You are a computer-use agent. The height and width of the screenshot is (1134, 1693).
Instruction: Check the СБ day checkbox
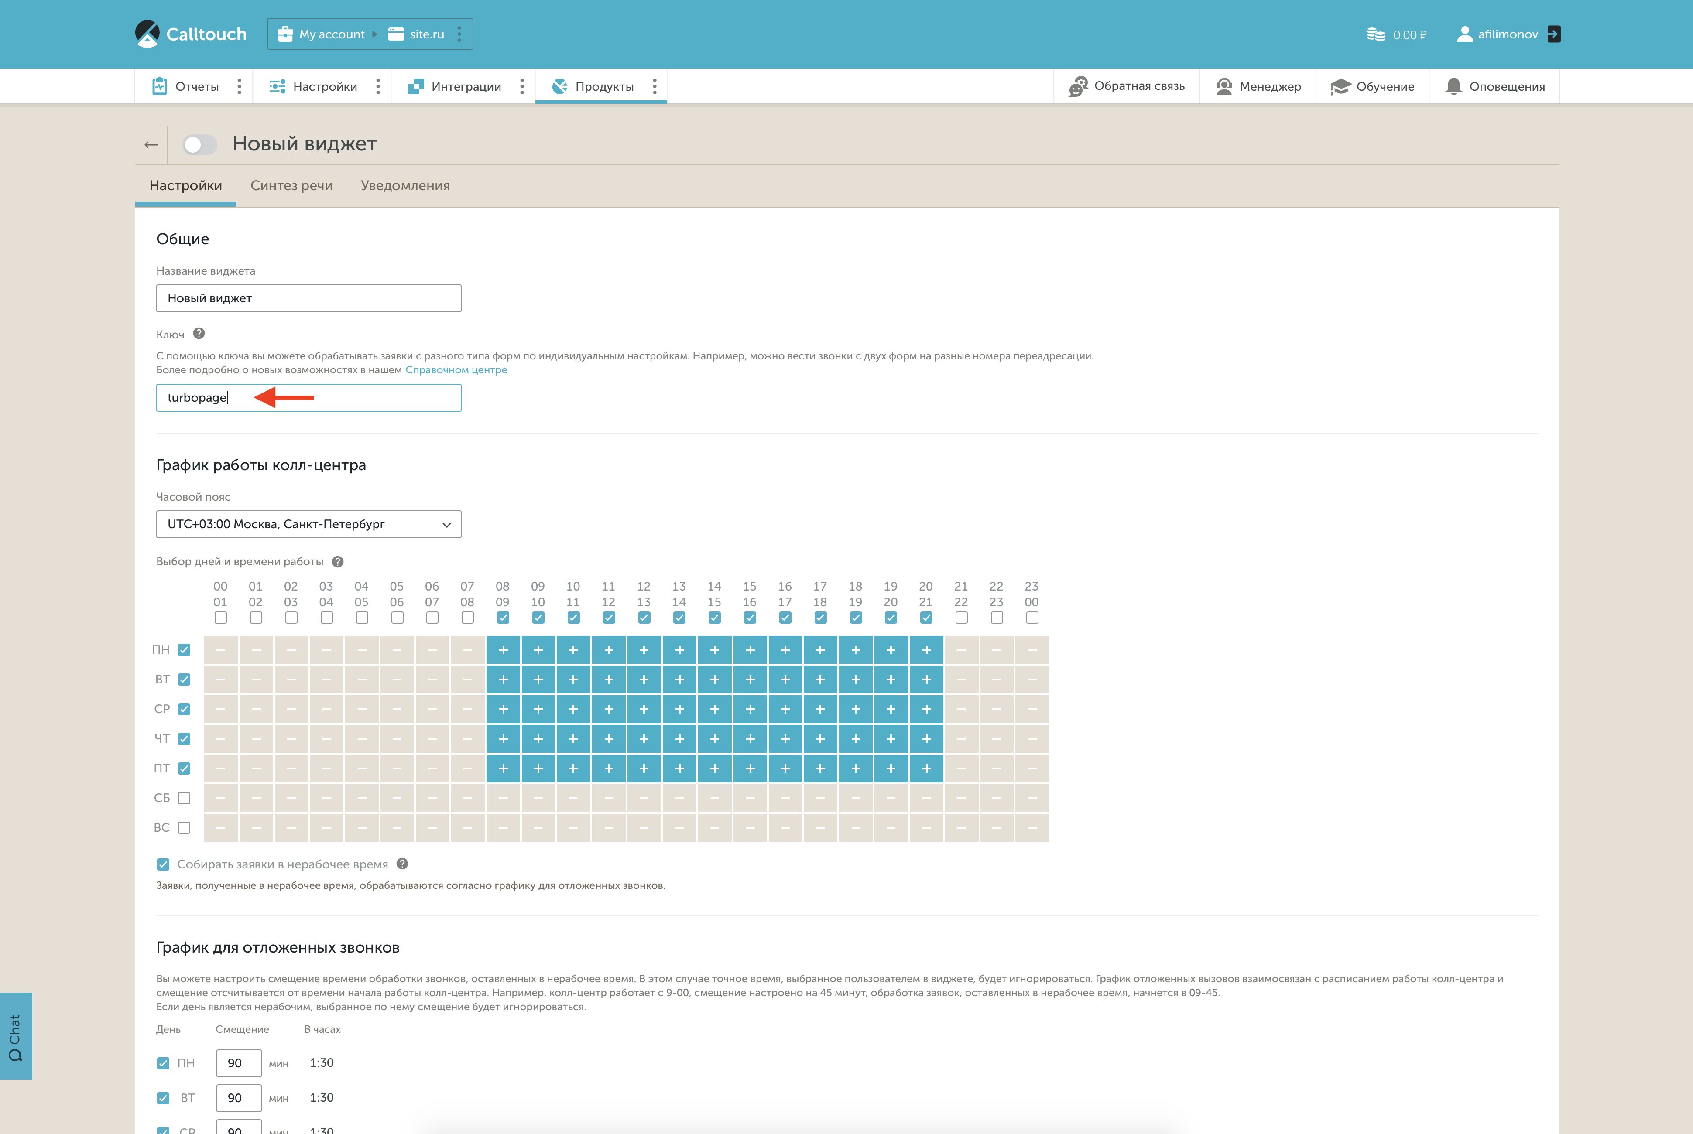click(185, 798)
